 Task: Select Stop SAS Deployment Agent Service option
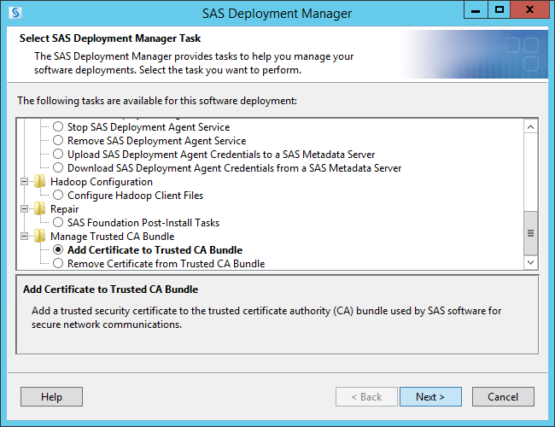click(x=58, y=127)
